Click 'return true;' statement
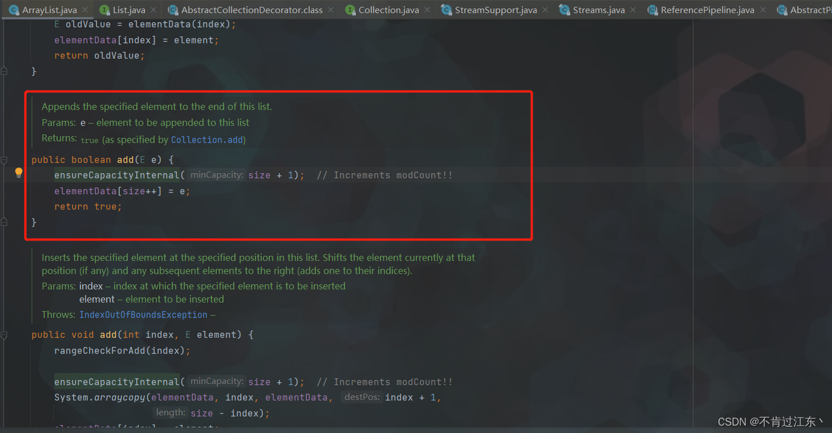 [x=88, y=206]
